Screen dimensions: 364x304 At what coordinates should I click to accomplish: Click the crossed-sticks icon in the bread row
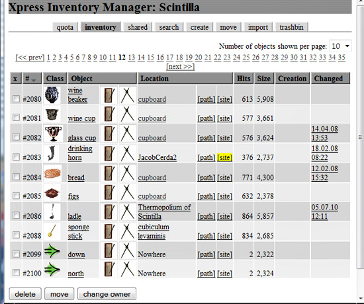coord(128,173)
